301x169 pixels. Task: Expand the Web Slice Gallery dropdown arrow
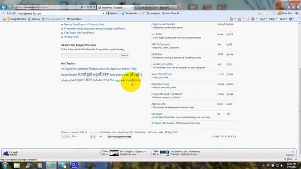click(64, 19)
